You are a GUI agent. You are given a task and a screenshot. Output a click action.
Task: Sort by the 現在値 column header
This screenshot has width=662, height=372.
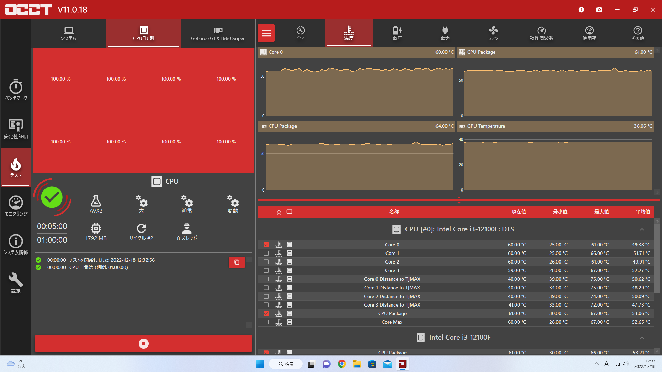[519, 212]
